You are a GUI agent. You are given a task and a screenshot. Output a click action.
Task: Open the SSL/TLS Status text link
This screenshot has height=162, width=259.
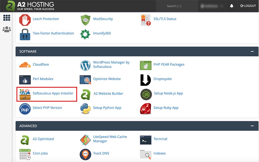pyautogui.click(x=165, y=19)
